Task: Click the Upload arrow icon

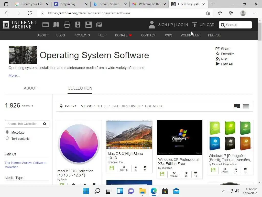Action: coord(194,25)
